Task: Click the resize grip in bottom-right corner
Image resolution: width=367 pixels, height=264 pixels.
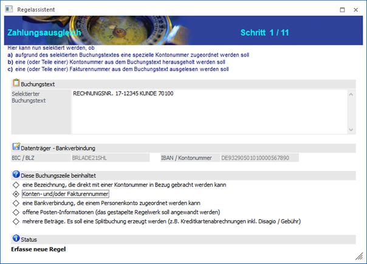Action: tap(360, 256)
